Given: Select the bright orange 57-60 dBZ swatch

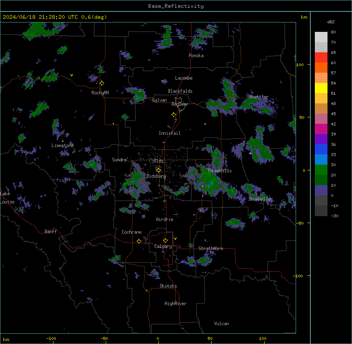Looking at the screenshot, I should (321, 67).
